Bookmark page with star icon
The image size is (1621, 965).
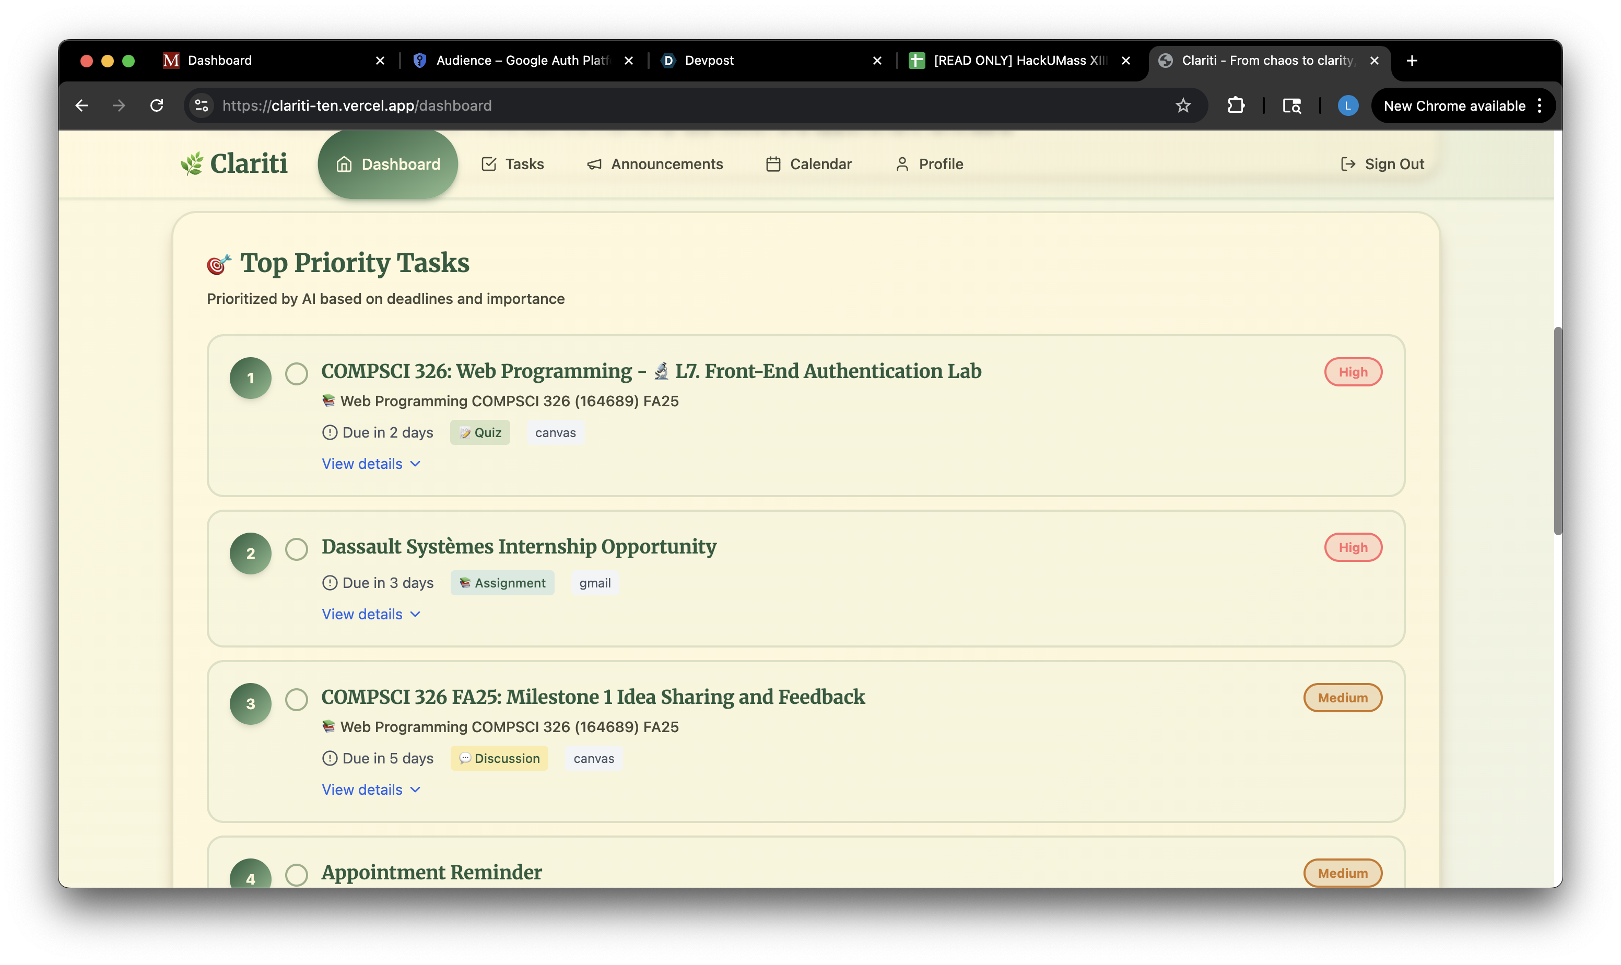point(1183,105)
